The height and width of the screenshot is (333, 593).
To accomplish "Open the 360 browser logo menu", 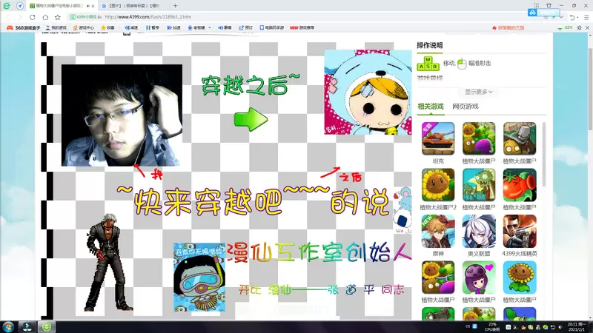I will pos(7,6).
